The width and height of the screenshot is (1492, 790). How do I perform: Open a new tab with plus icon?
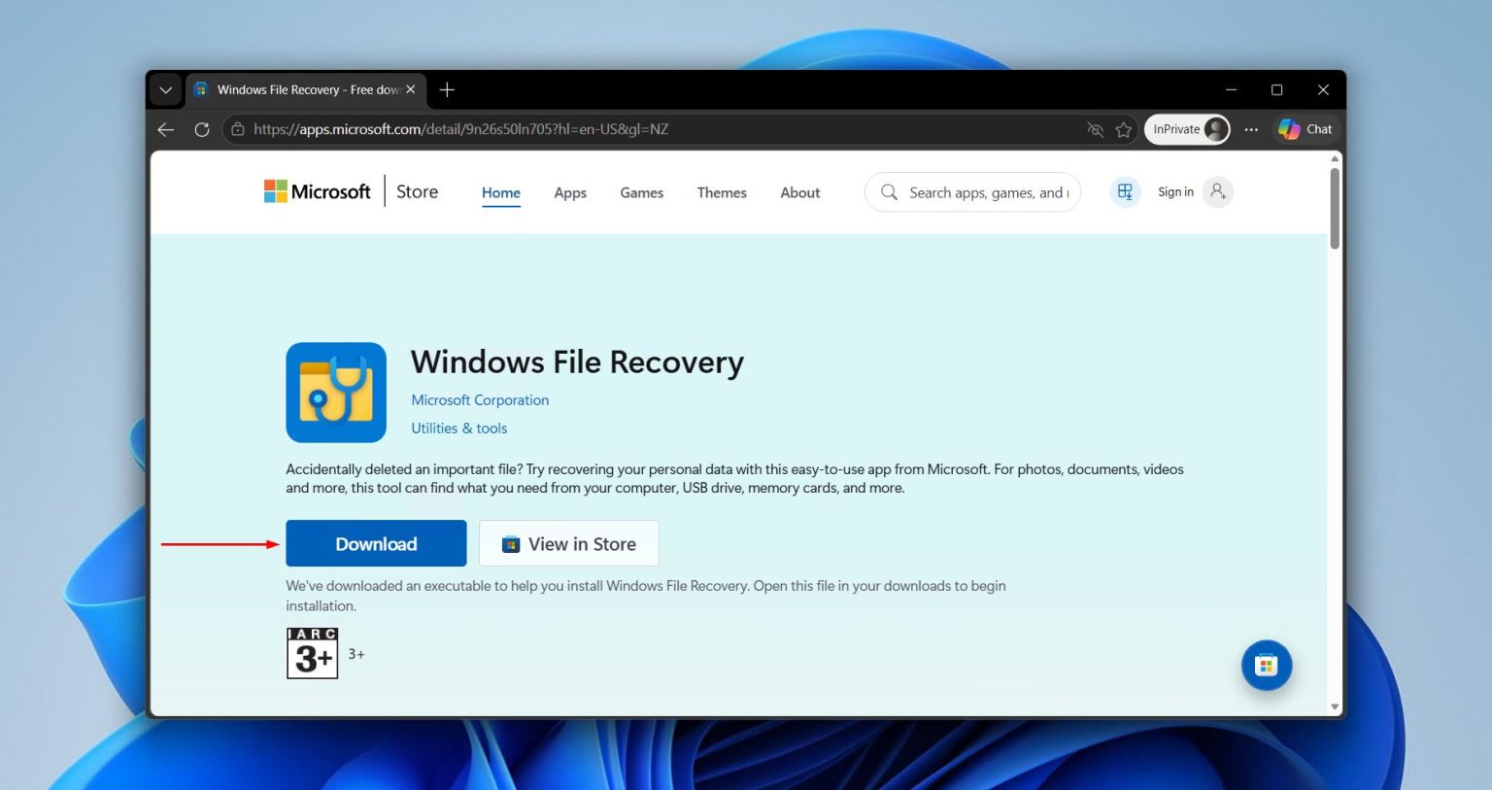[447, 89]
